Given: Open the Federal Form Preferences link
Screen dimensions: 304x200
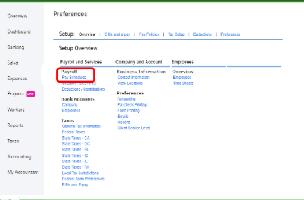Looking at the screenshot, I should coord(83,179).
